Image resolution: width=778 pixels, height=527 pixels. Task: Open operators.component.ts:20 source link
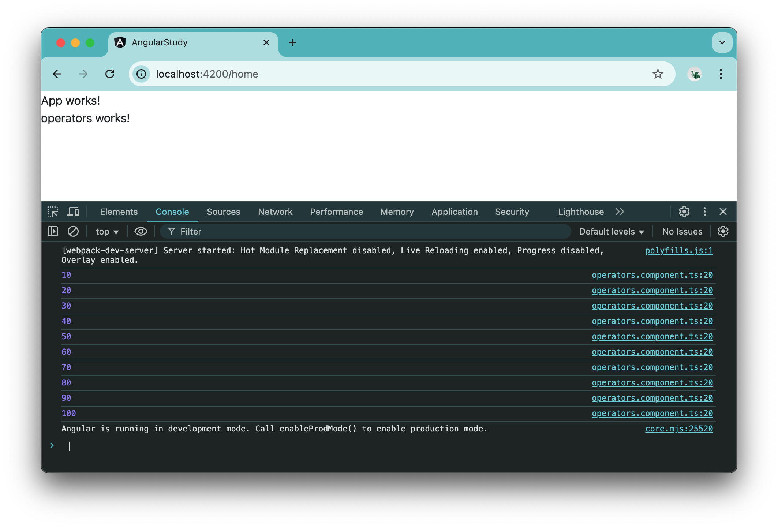652,275
